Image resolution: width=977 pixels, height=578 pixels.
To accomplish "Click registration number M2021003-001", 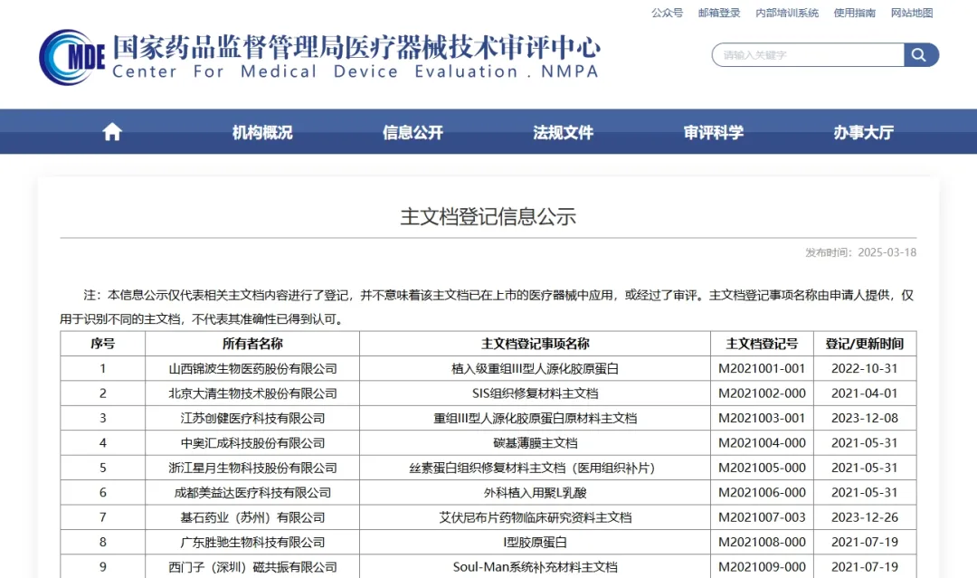I will click(x=762, y=419).
